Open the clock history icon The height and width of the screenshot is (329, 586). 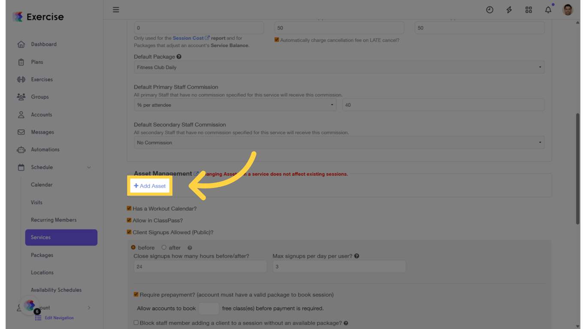coord(489,10)
